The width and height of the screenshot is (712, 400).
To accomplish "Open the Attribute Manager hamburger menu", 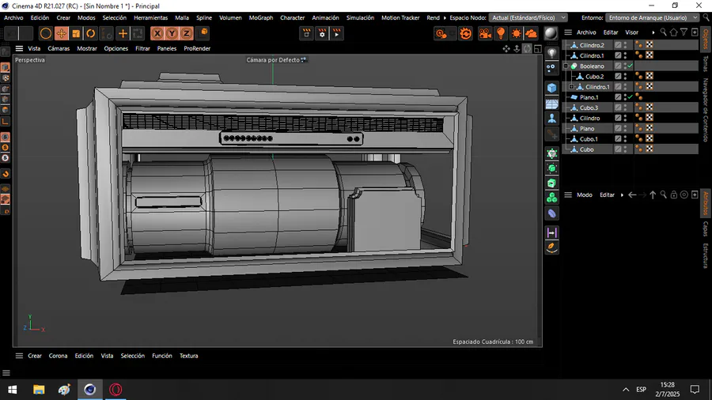I will click(567, 195).
